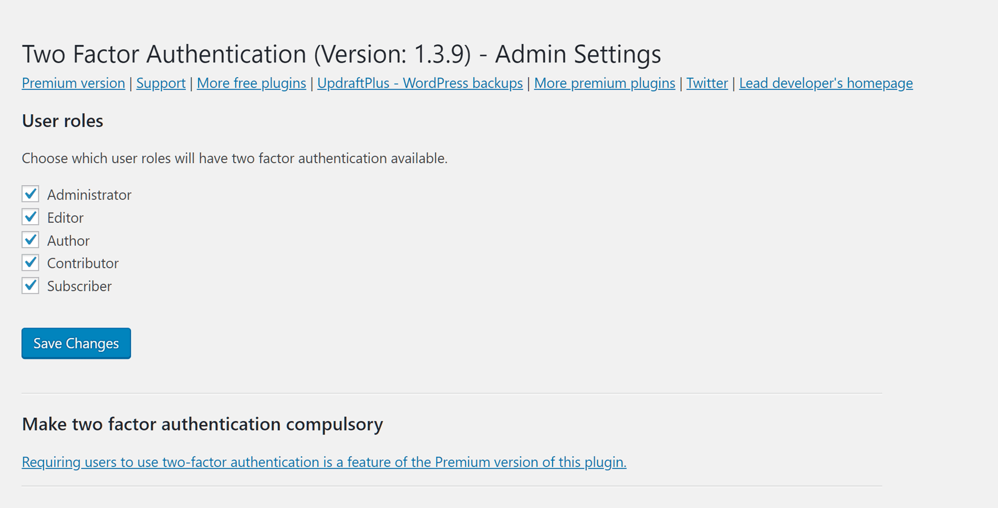Click the Save Changes button
Viewport: 998px width, 508px height.
(76, 343)
